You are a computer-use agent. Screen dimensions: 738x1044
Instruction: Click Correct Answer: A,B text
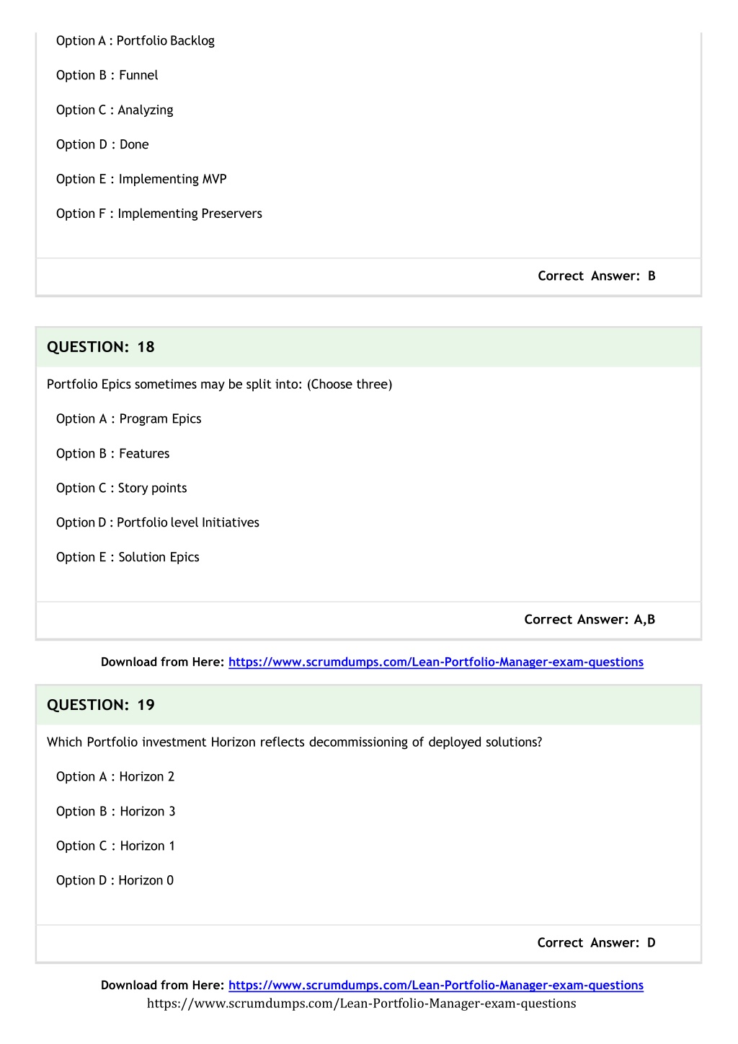pyautogui.click(x=590, y=620)
